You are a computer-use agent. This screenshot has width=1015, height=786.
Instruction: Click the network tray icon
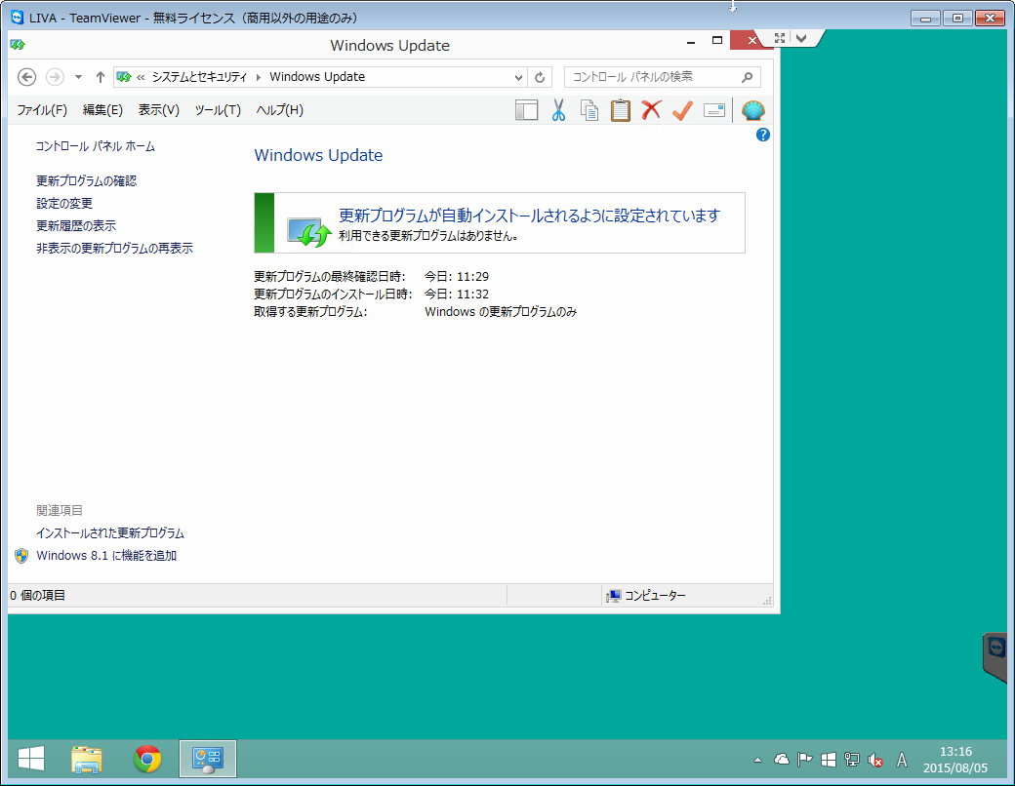852,760
